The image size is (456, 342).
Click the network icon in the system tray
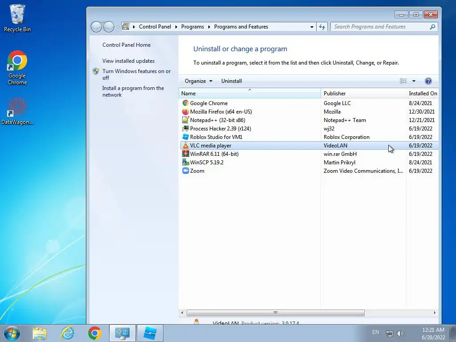coord(389,334)
